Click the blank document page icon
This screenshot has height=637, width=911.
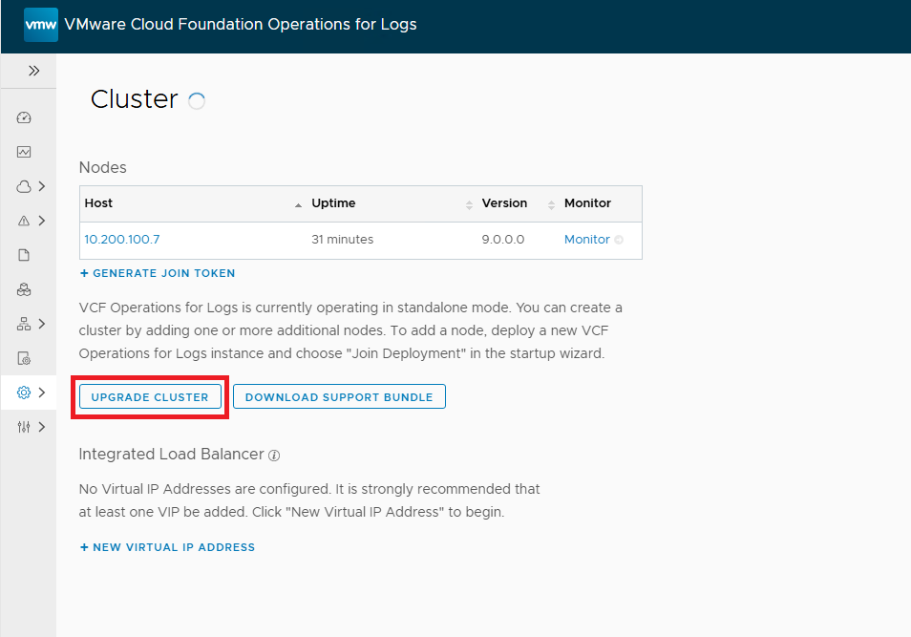point(25,255)
